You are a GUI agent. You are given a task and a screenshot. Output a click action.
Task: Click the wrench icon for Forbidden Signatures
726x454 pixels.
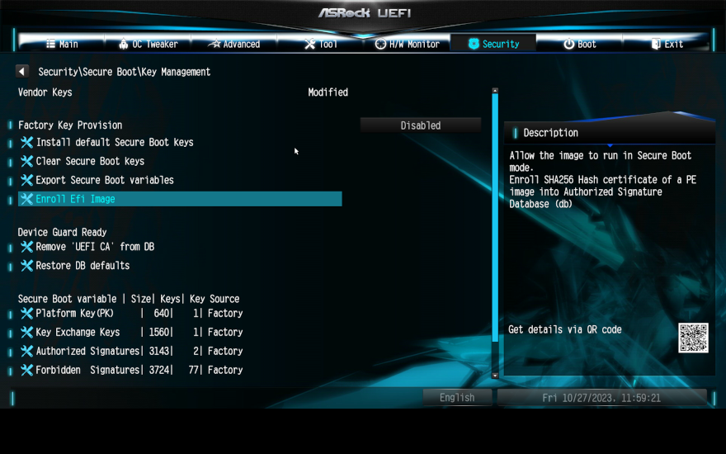tap(26, 371)
